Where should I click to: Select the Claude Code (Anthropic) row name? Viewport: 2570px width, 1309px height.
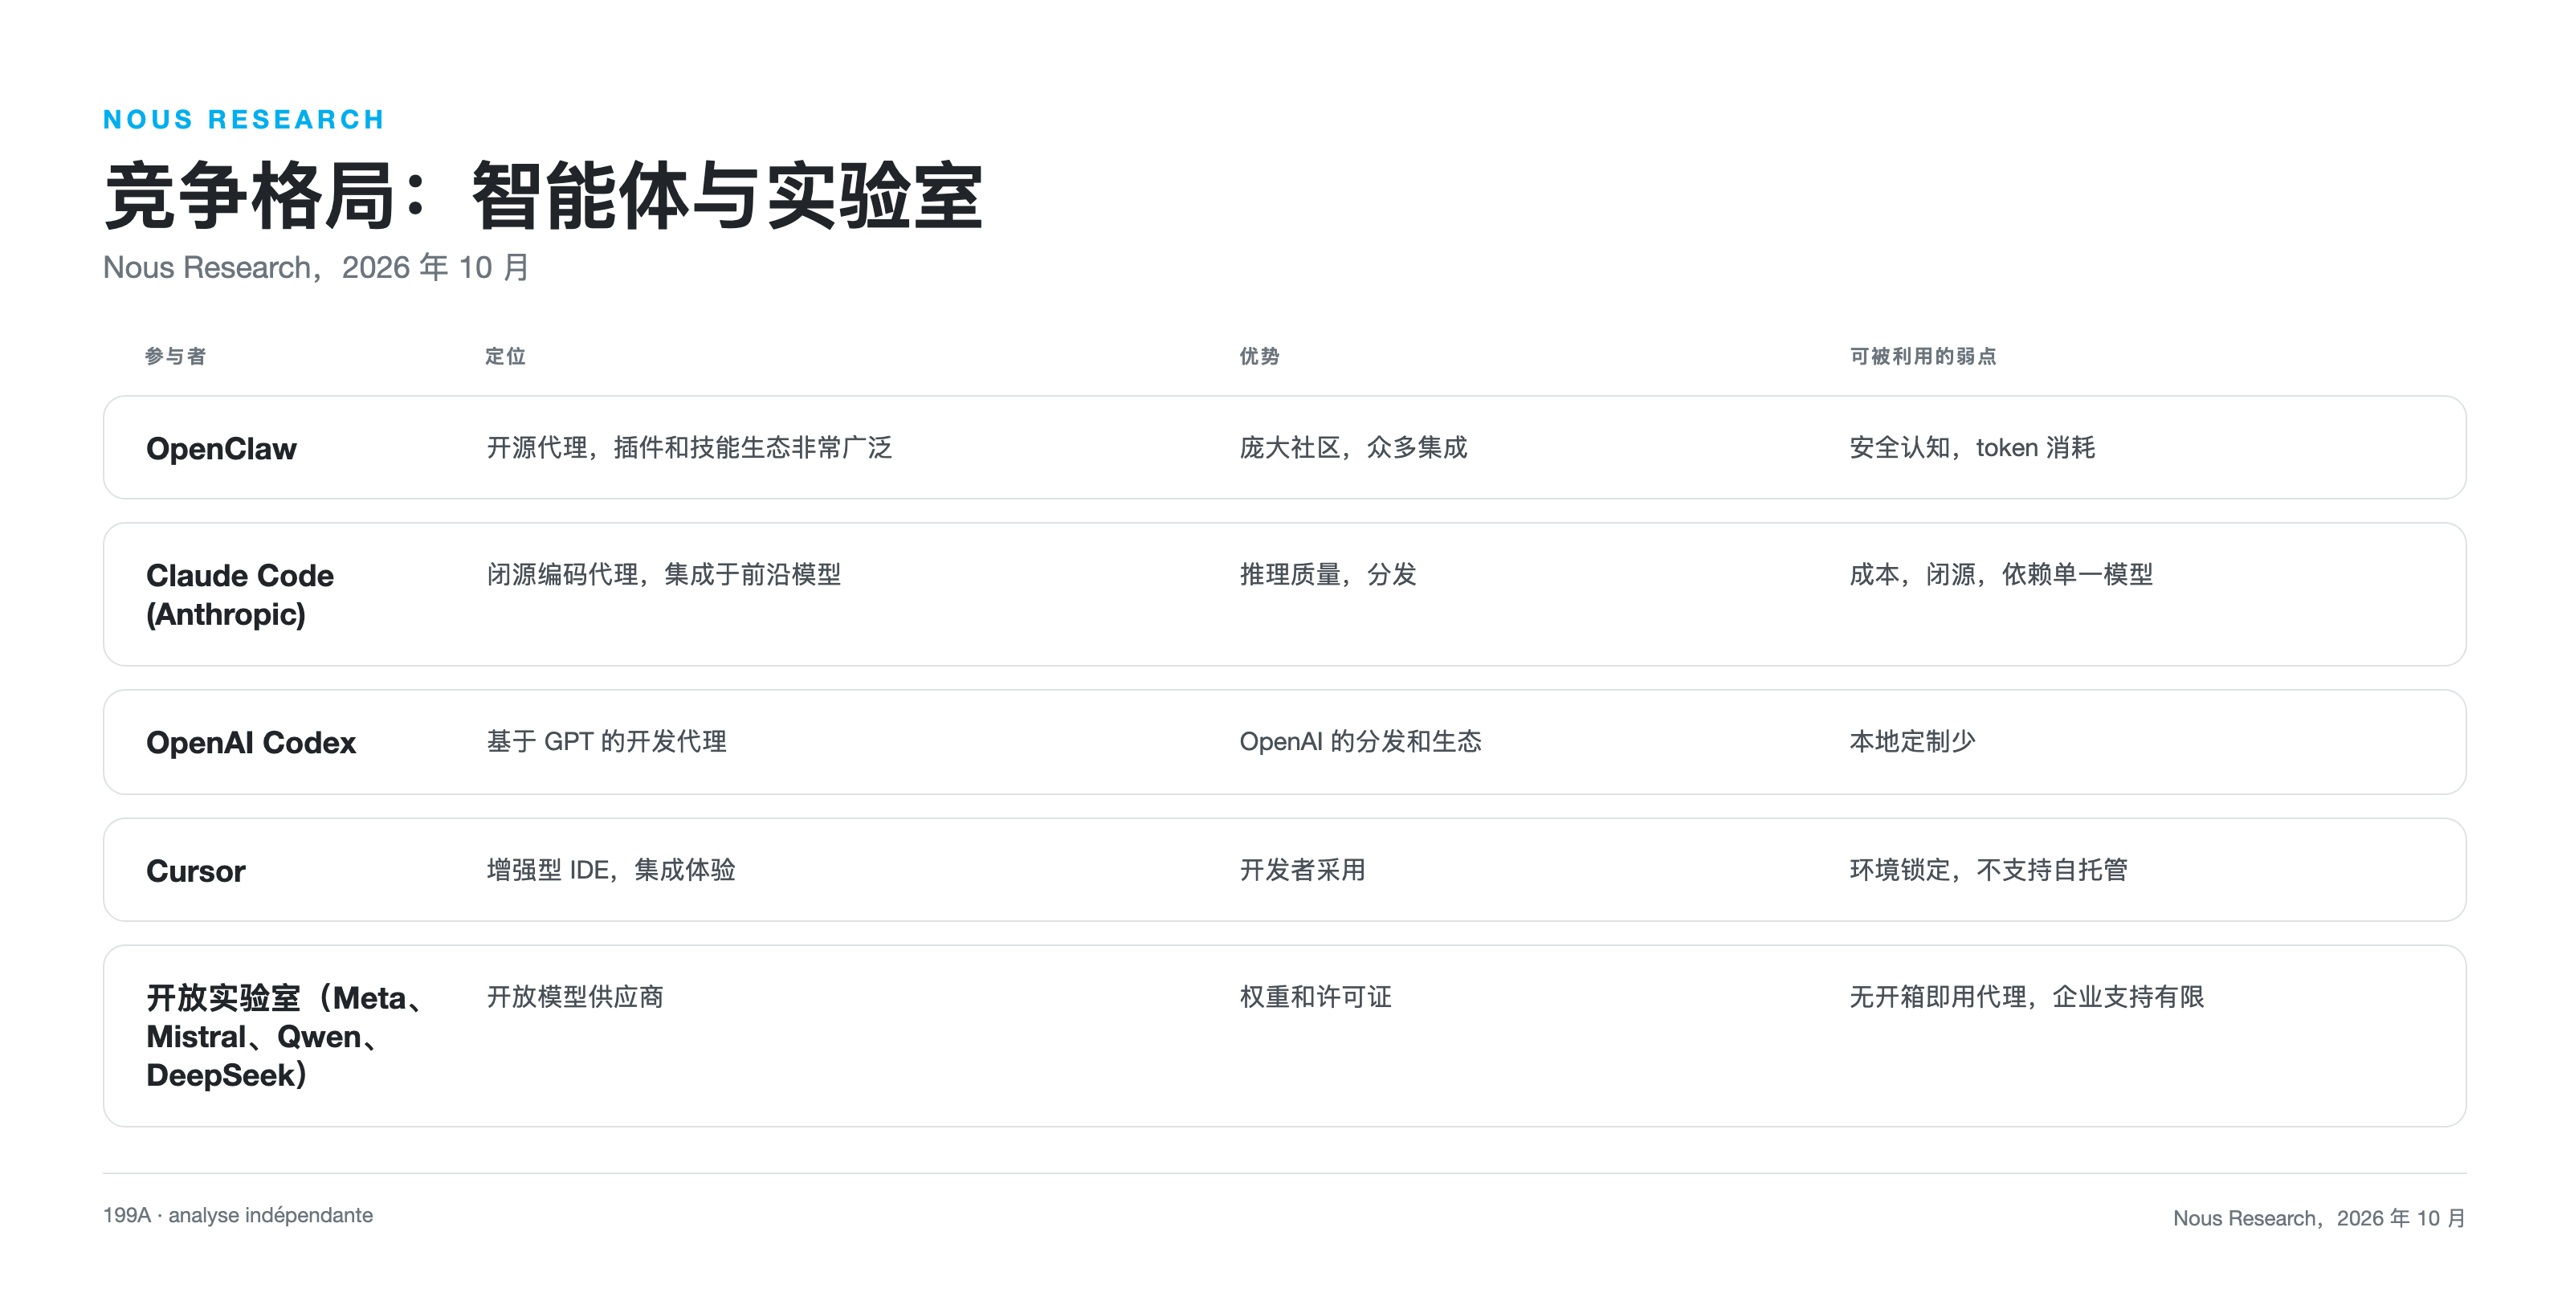(239, 594)
